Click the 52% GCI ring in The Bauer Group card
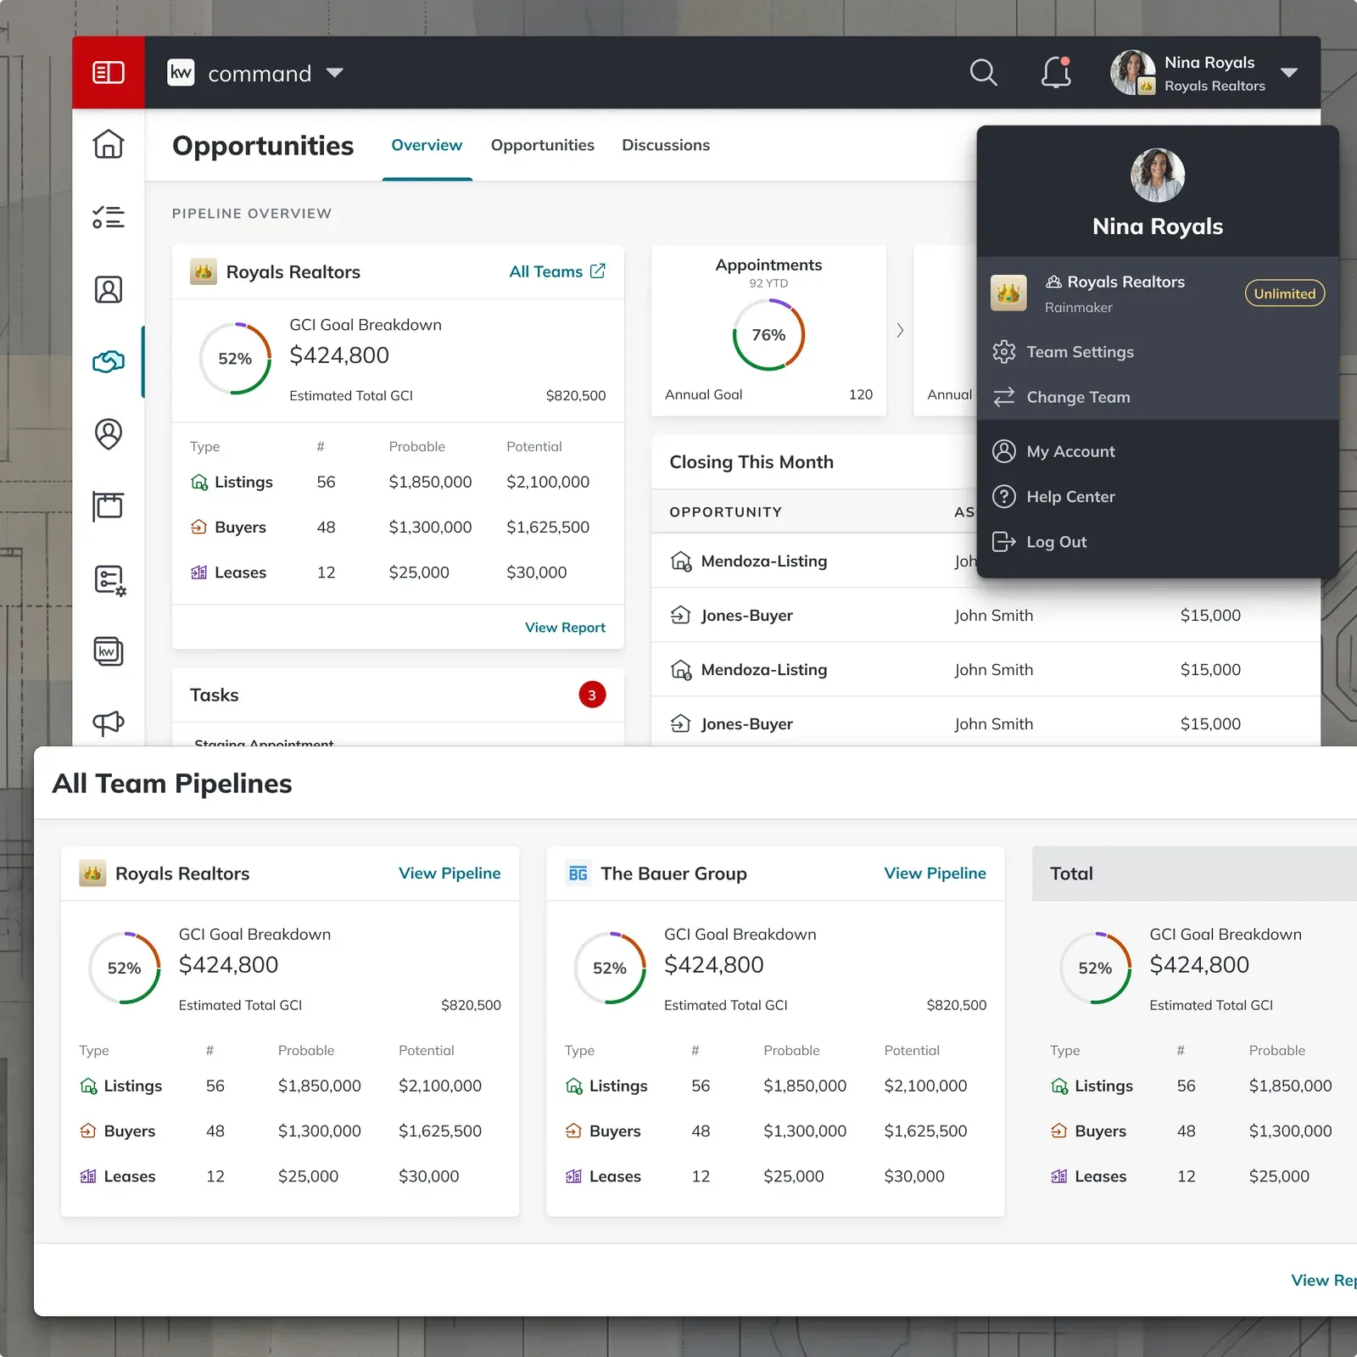The width and height of the screenshot is (1357, 1357). [610, 968]
